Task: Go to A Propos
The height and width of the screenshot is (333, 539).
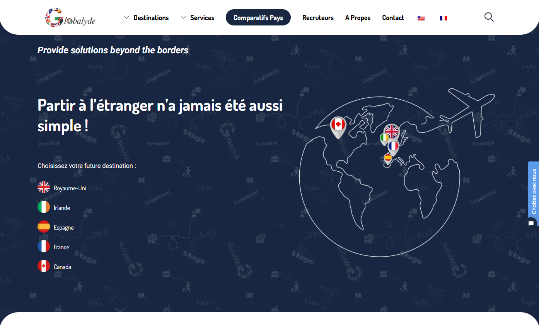Action: click(358, 18)
